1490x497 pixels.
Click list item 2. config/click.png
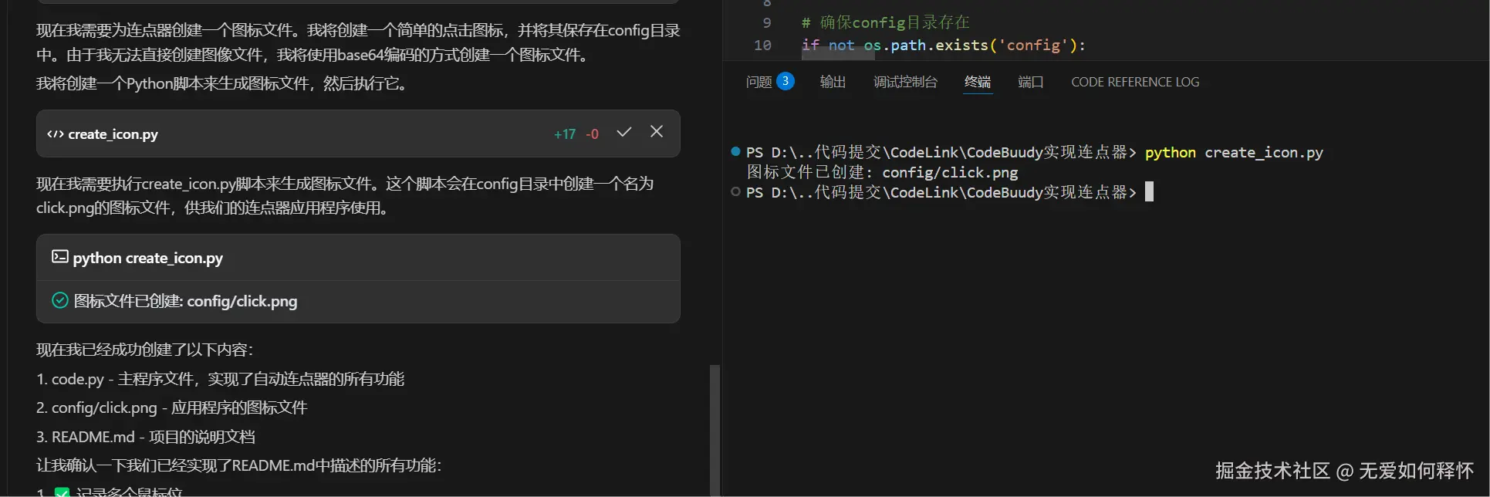(x=171, y=407)
